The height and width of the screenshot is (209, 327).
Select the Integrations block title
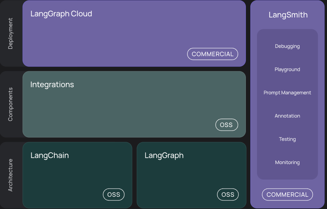pyautogui.click(x=52, y=85)
